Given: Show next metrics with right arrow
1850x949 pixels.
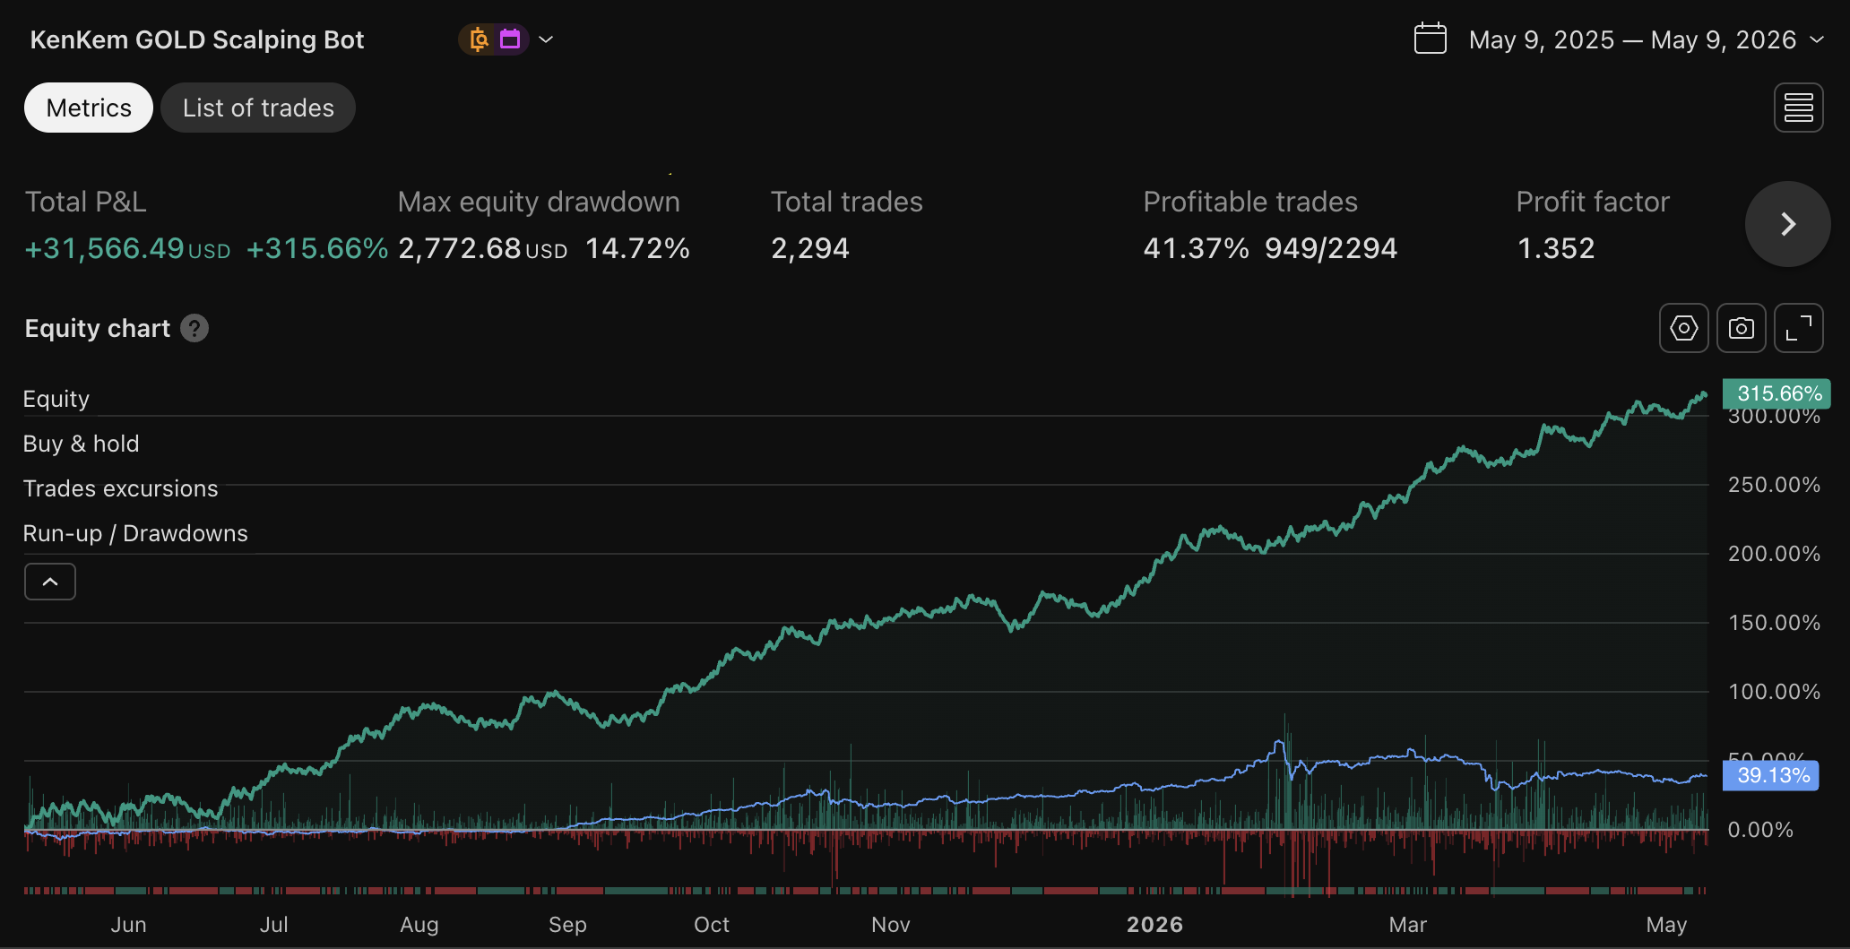Looking at the screenshot, I should coord(1787,224).
